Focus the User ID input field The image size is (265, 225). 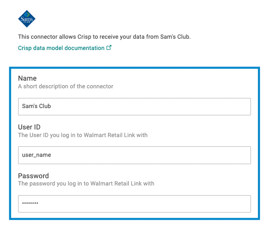(x=135, y=155)
